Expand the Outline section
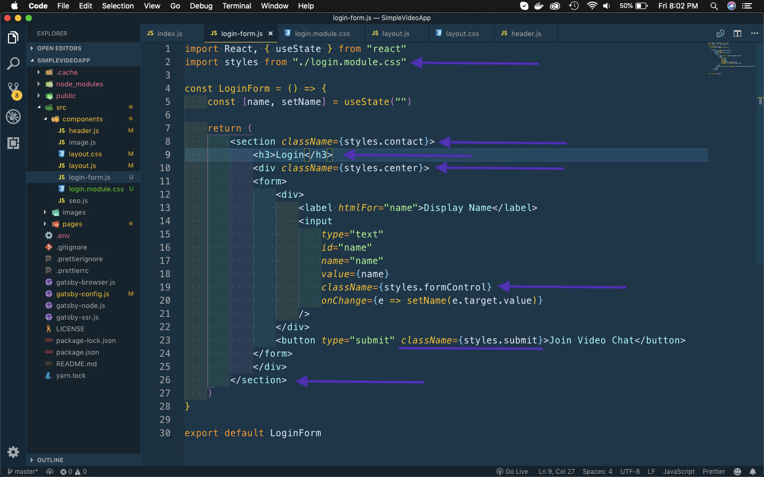Image resolution: width=764 pixels, height=477 pixels. click(x=83, y=460)
